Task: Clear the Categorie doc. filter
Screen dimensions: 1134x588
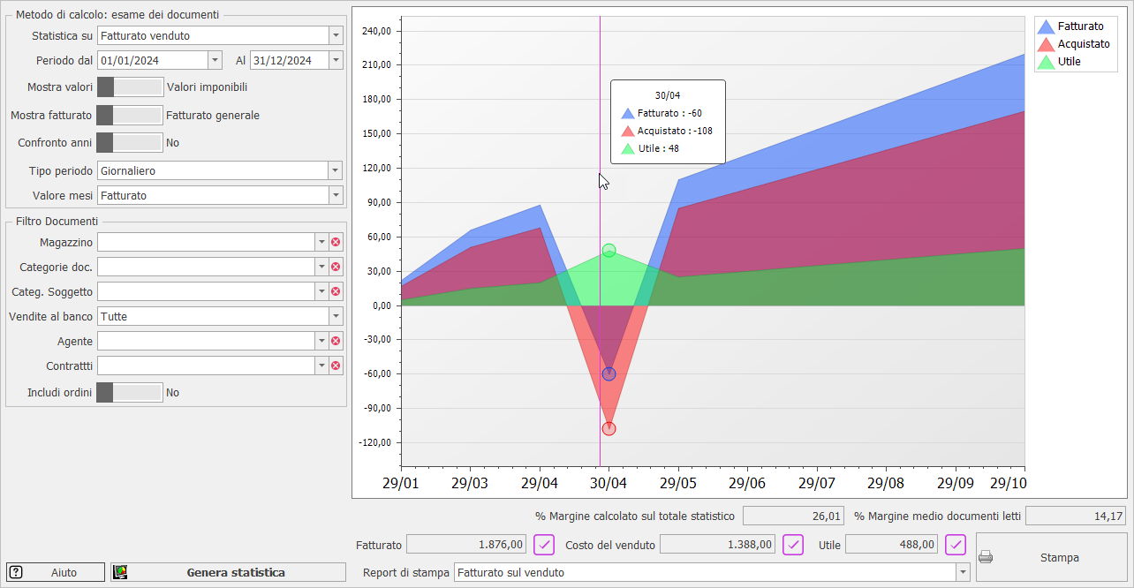Action: click(x=335, y=267)
